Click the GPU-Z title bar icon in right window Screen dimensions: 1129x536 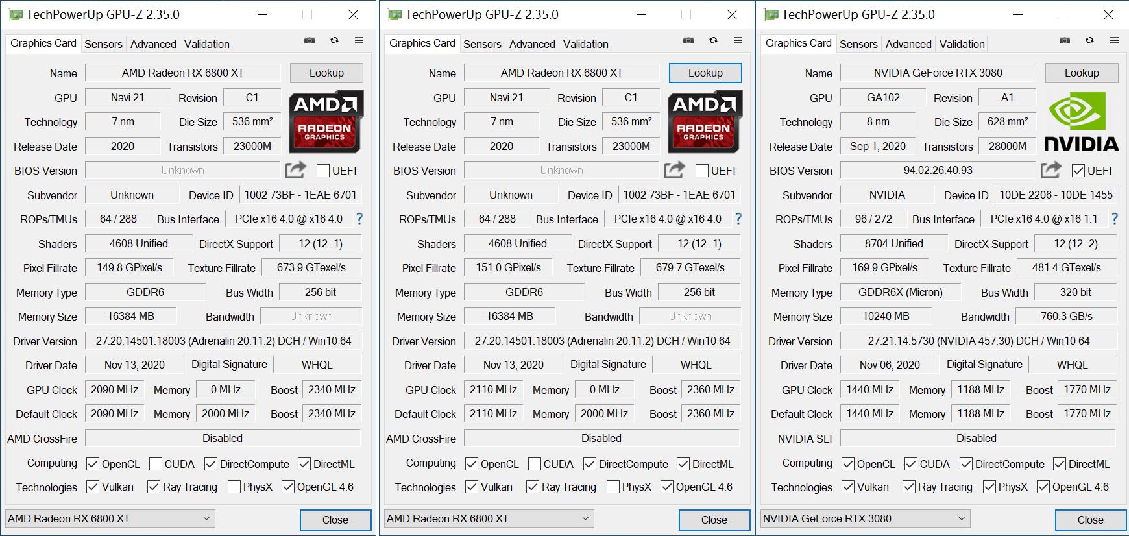[771, 14]
